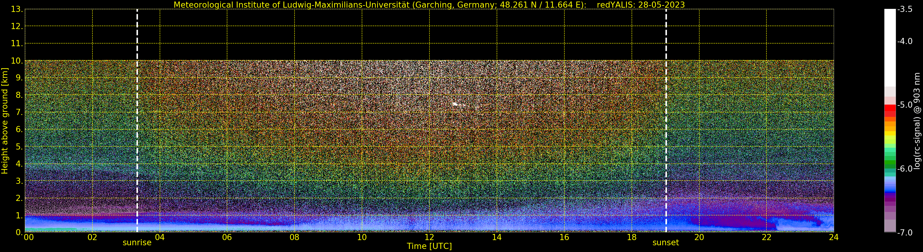
Task: Click the time tick label '04'
Action: pos(159,237)
